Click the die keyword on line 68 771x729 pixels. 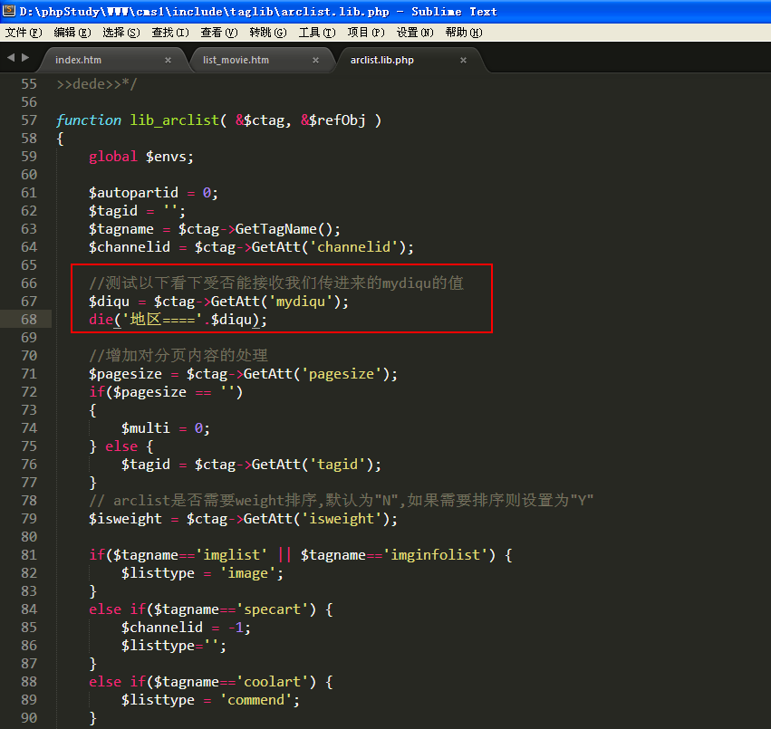pyautogui.click(x=101, y=320)
